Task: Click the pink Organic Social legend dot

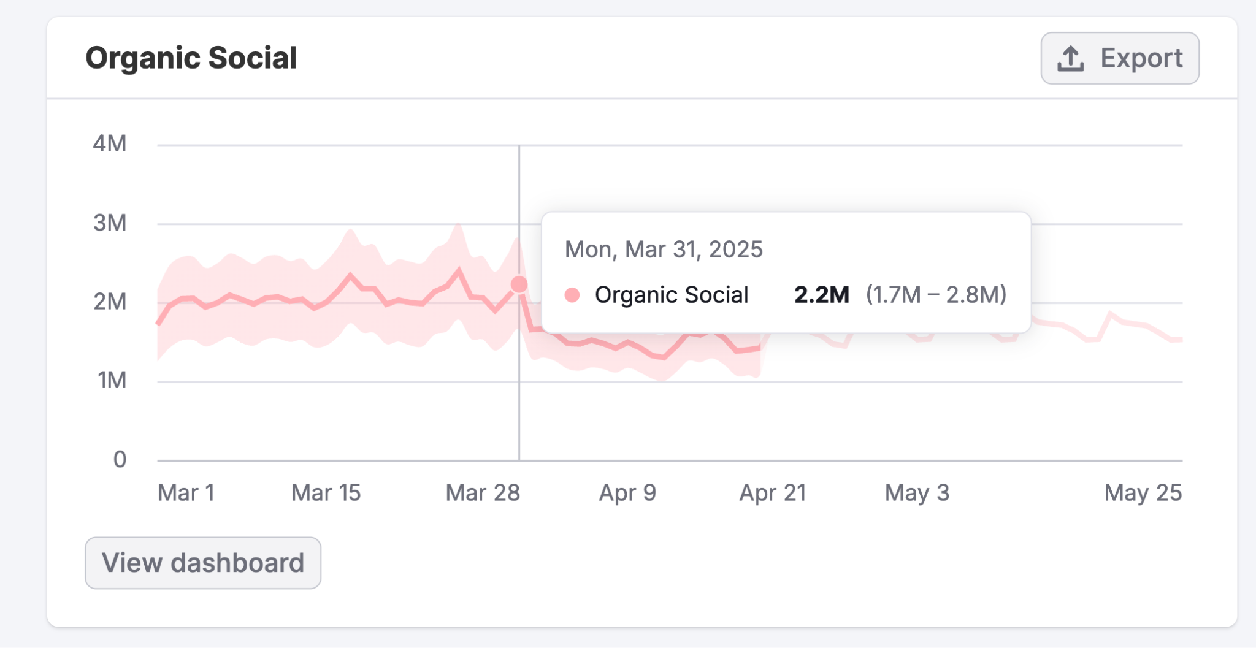Action: click(573, 295)
